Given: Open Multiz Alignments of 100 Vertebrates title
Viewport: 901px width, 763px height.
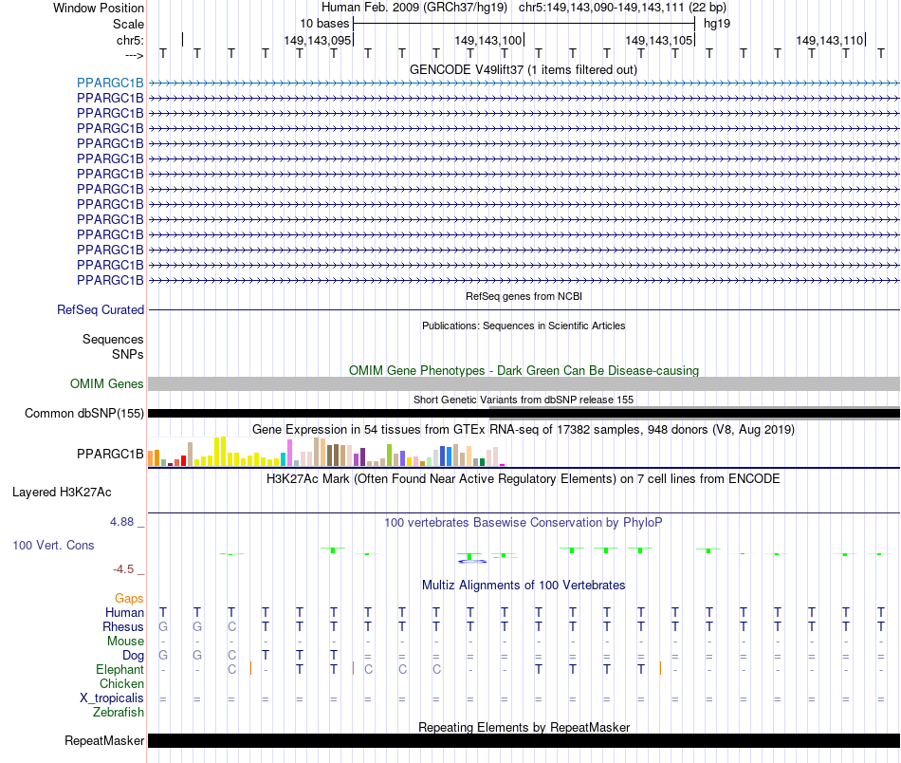Looking at the screenshot, I should (524, 586).
